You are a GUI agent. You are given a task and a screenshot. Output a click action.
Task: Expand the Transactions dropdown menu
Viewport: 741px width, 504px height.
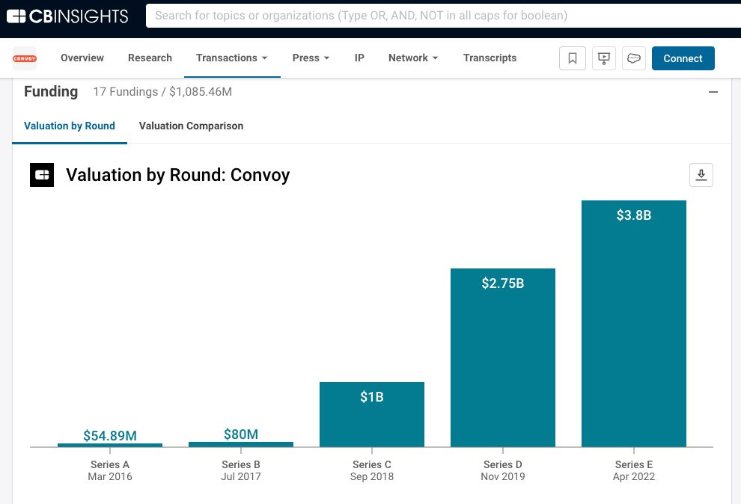tap(231, 58)
